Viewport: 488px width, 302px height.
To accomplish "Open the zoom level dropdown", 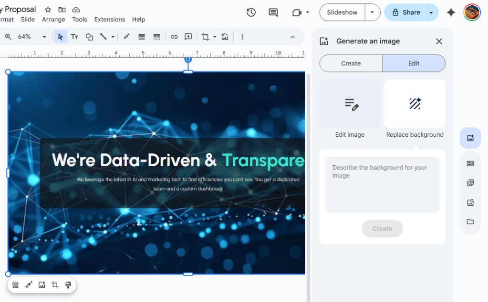I will point(44,36).
